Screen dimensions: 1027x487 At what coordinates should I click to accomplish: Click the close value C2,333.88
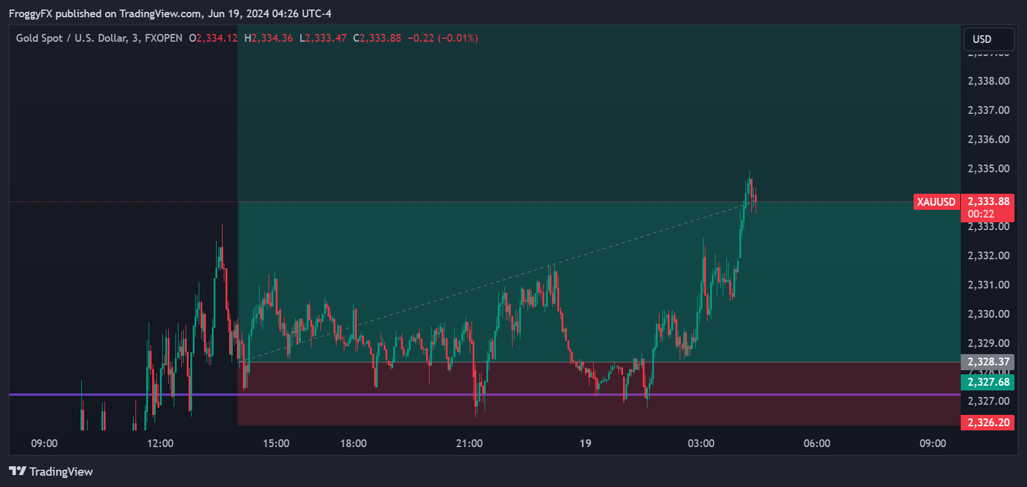click(377, 38)
